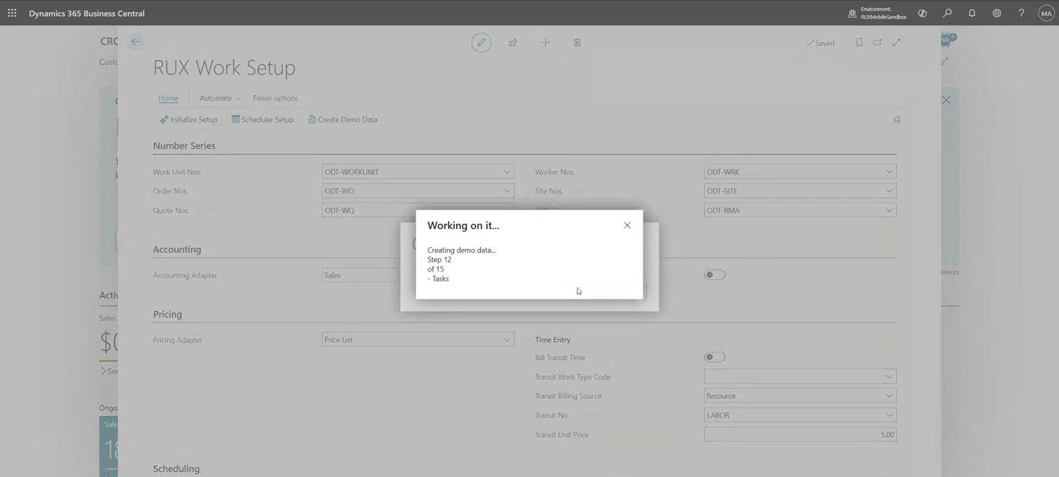Expand the Transit Billing Source dropdown
Screen dimensions: 1059x477
click(x=889, y=396)
